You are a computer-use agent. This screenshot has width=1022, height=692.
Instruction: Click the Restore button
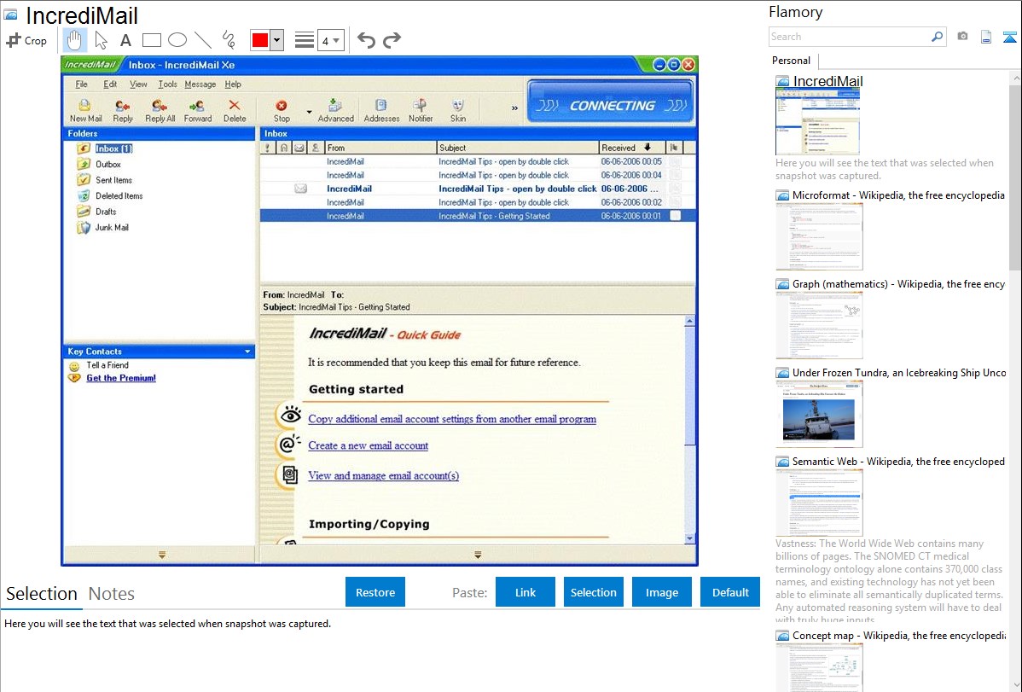click(375, 592)
